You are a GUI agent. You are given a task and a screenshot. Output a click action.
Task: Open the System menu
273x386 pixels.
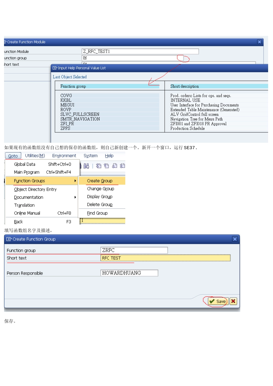pyautogui.click(x=91, y=156)
